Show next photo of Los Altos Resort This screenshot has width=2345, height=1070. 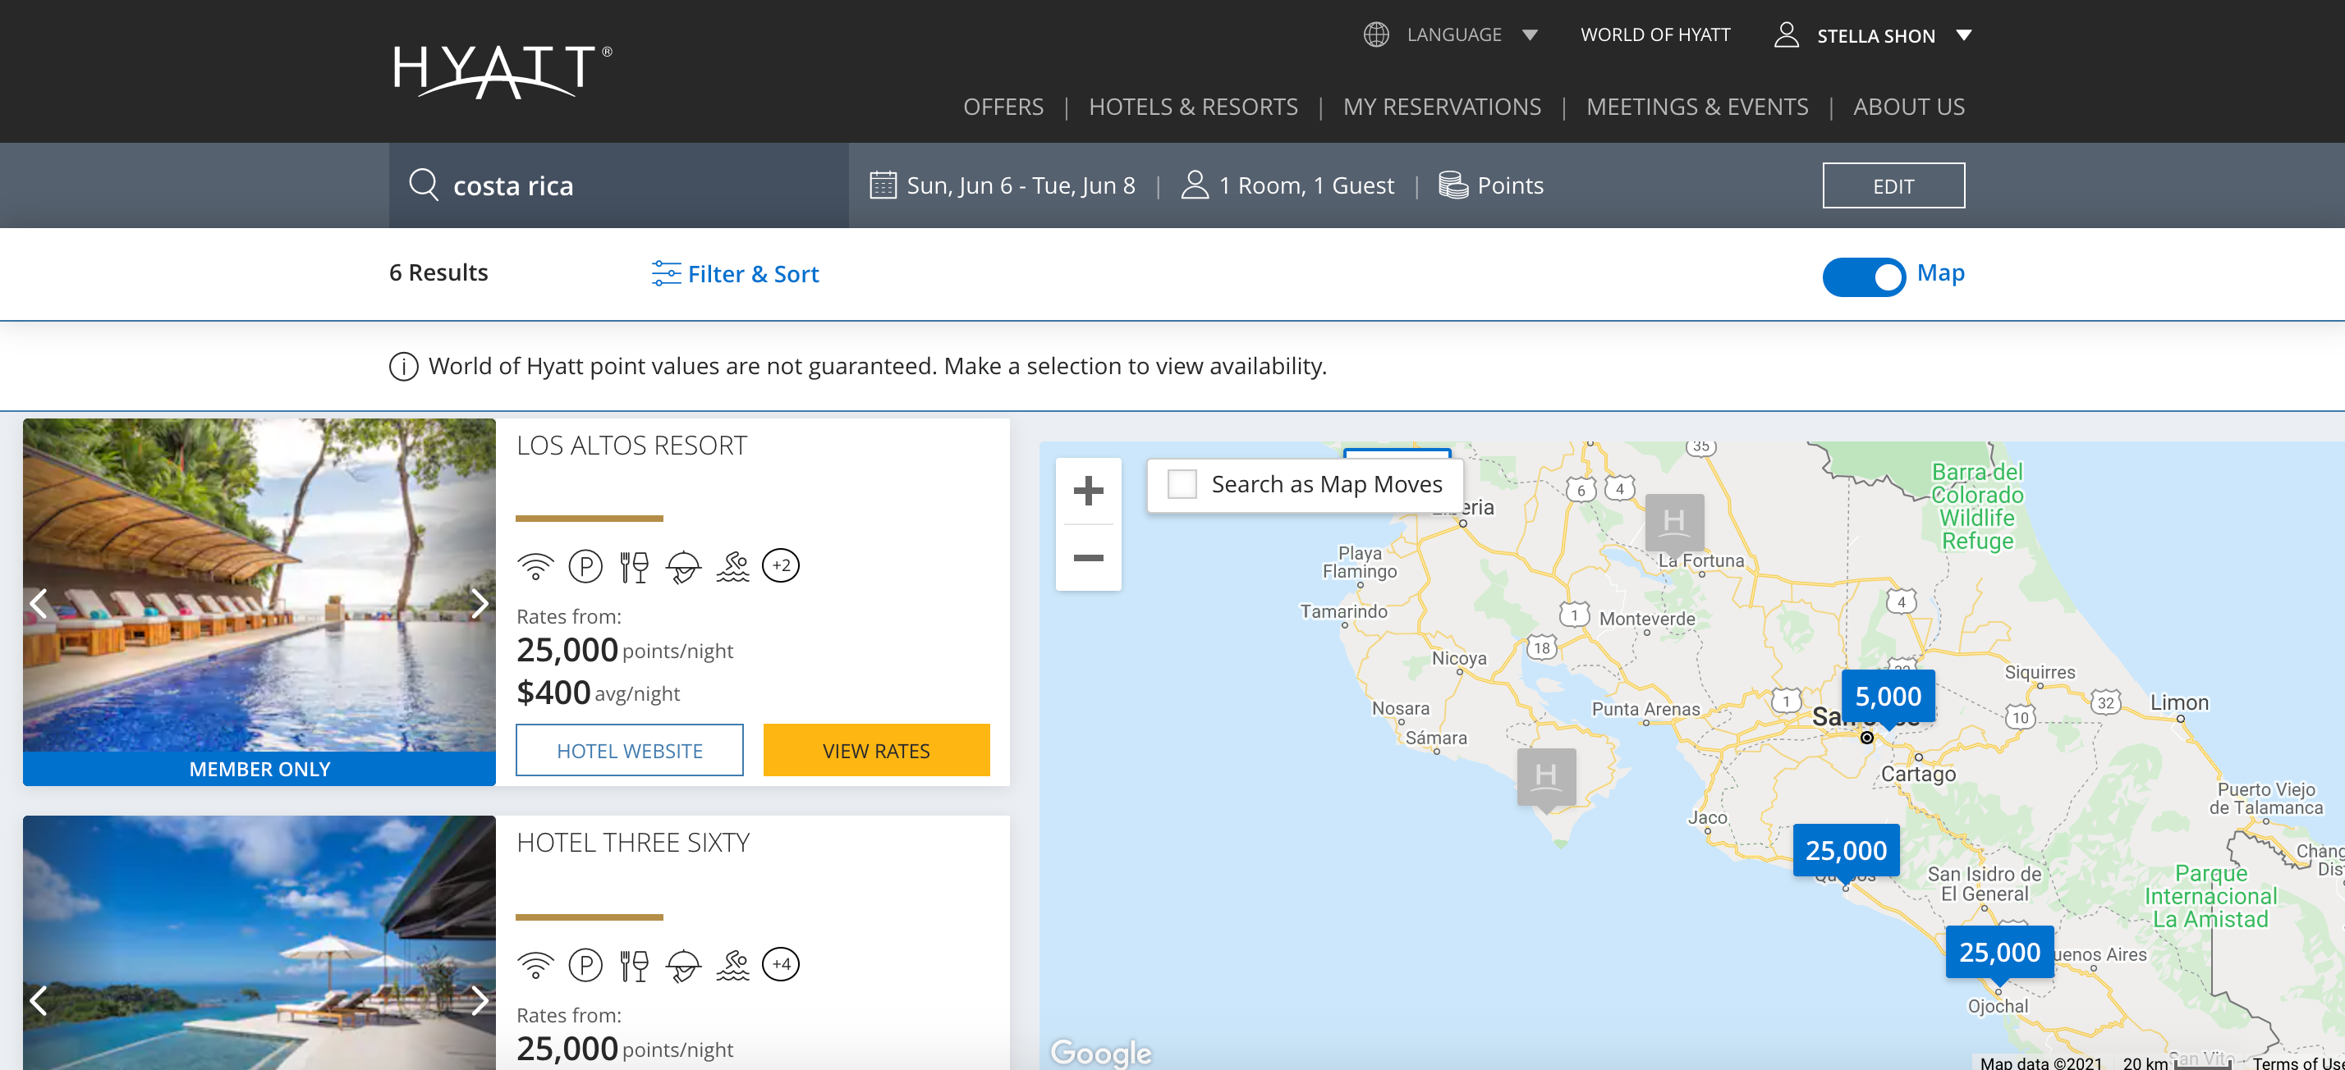pyautogui.click(x=480, y=602)
